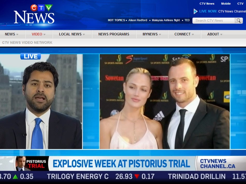Screen dimensions: 246x184
Task: Click the anchor's live video feed
Action: 41,101
